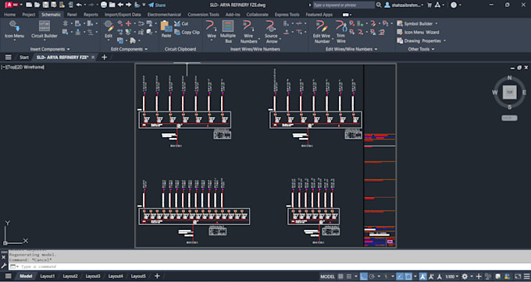Click the customization menu in status bar
Screen dimensions: 531x282
pos(526,277)
